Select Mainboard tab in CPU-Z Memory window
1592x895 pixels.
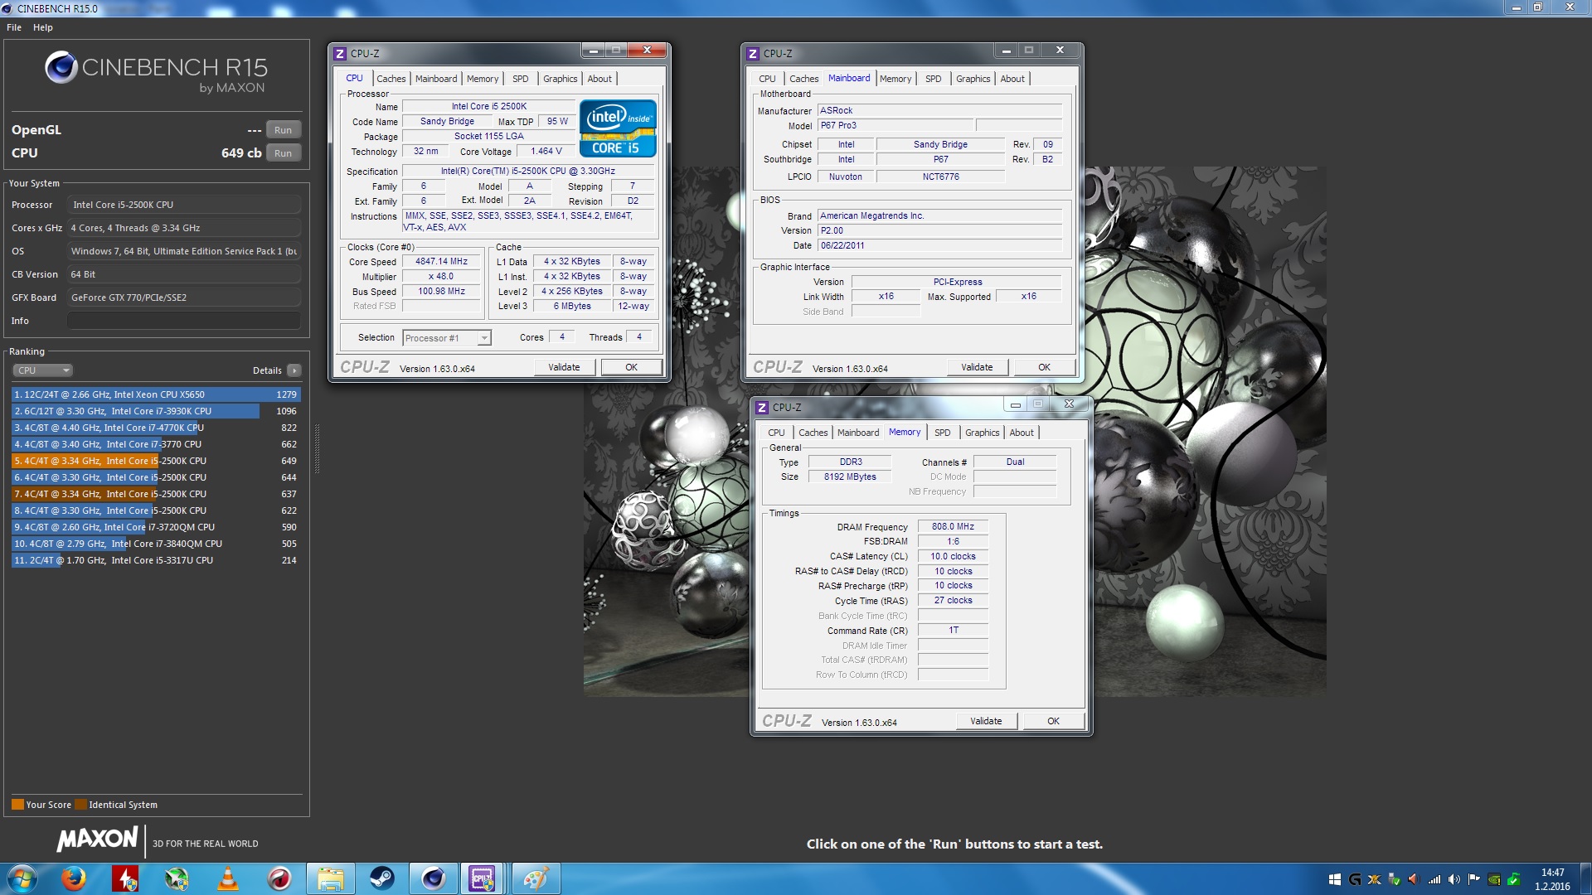(858, 433)
